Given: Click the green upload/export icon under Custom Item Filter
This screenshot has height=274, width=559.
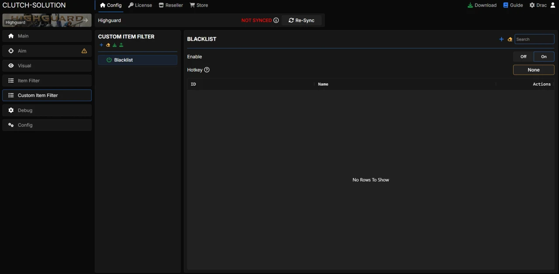Looking at the screenshot, I should click(121, 45).
